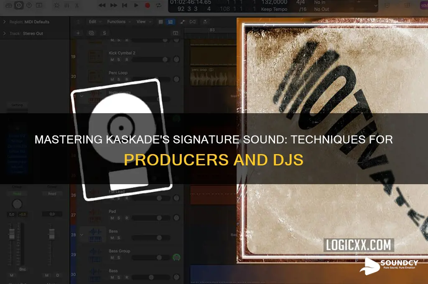Expand the Region MIDI Defaults disclosure arrow

[4, 22]
